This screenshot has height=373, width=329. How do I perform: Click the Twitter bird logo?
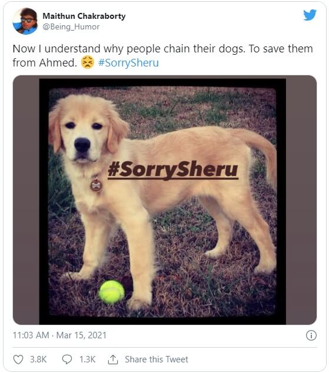pos(310,15)
